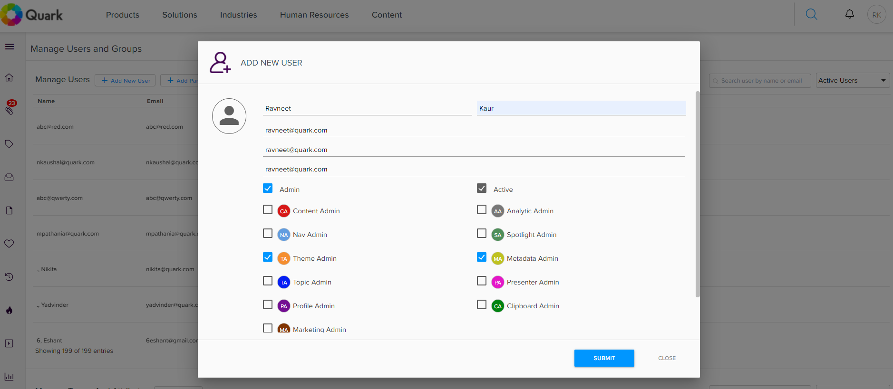Viewport: 893px width, 389px height.
Task: Uncheck the Theme Admin checkbox
Action: pos(268,257)
